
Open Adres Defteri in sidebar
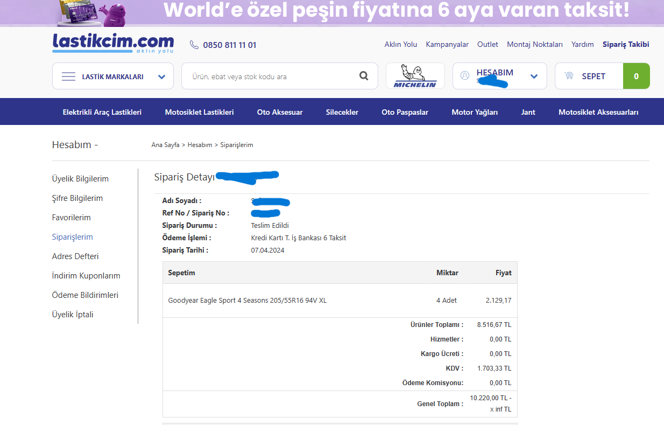[75, 256]
